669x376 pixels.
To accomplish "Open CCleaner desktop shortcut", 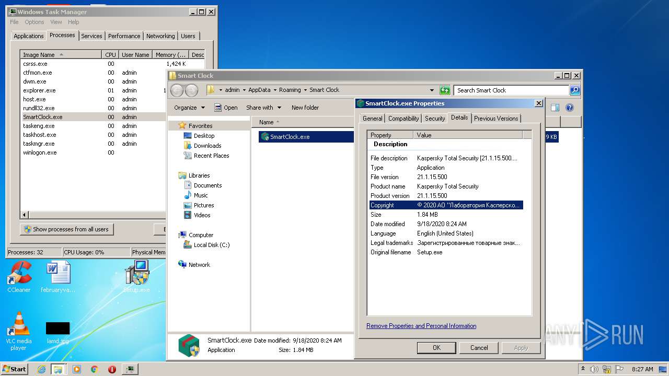I will coord(19,277).
